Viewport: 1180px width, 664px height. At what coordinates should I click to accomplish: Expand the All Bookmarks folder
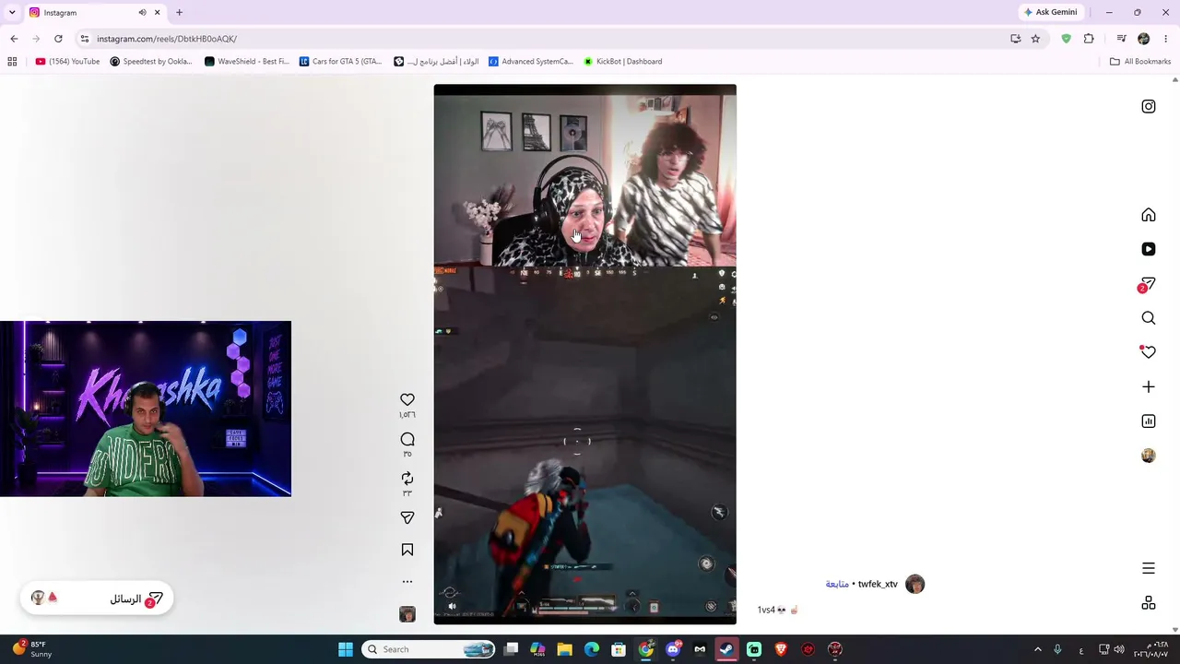1140,62
